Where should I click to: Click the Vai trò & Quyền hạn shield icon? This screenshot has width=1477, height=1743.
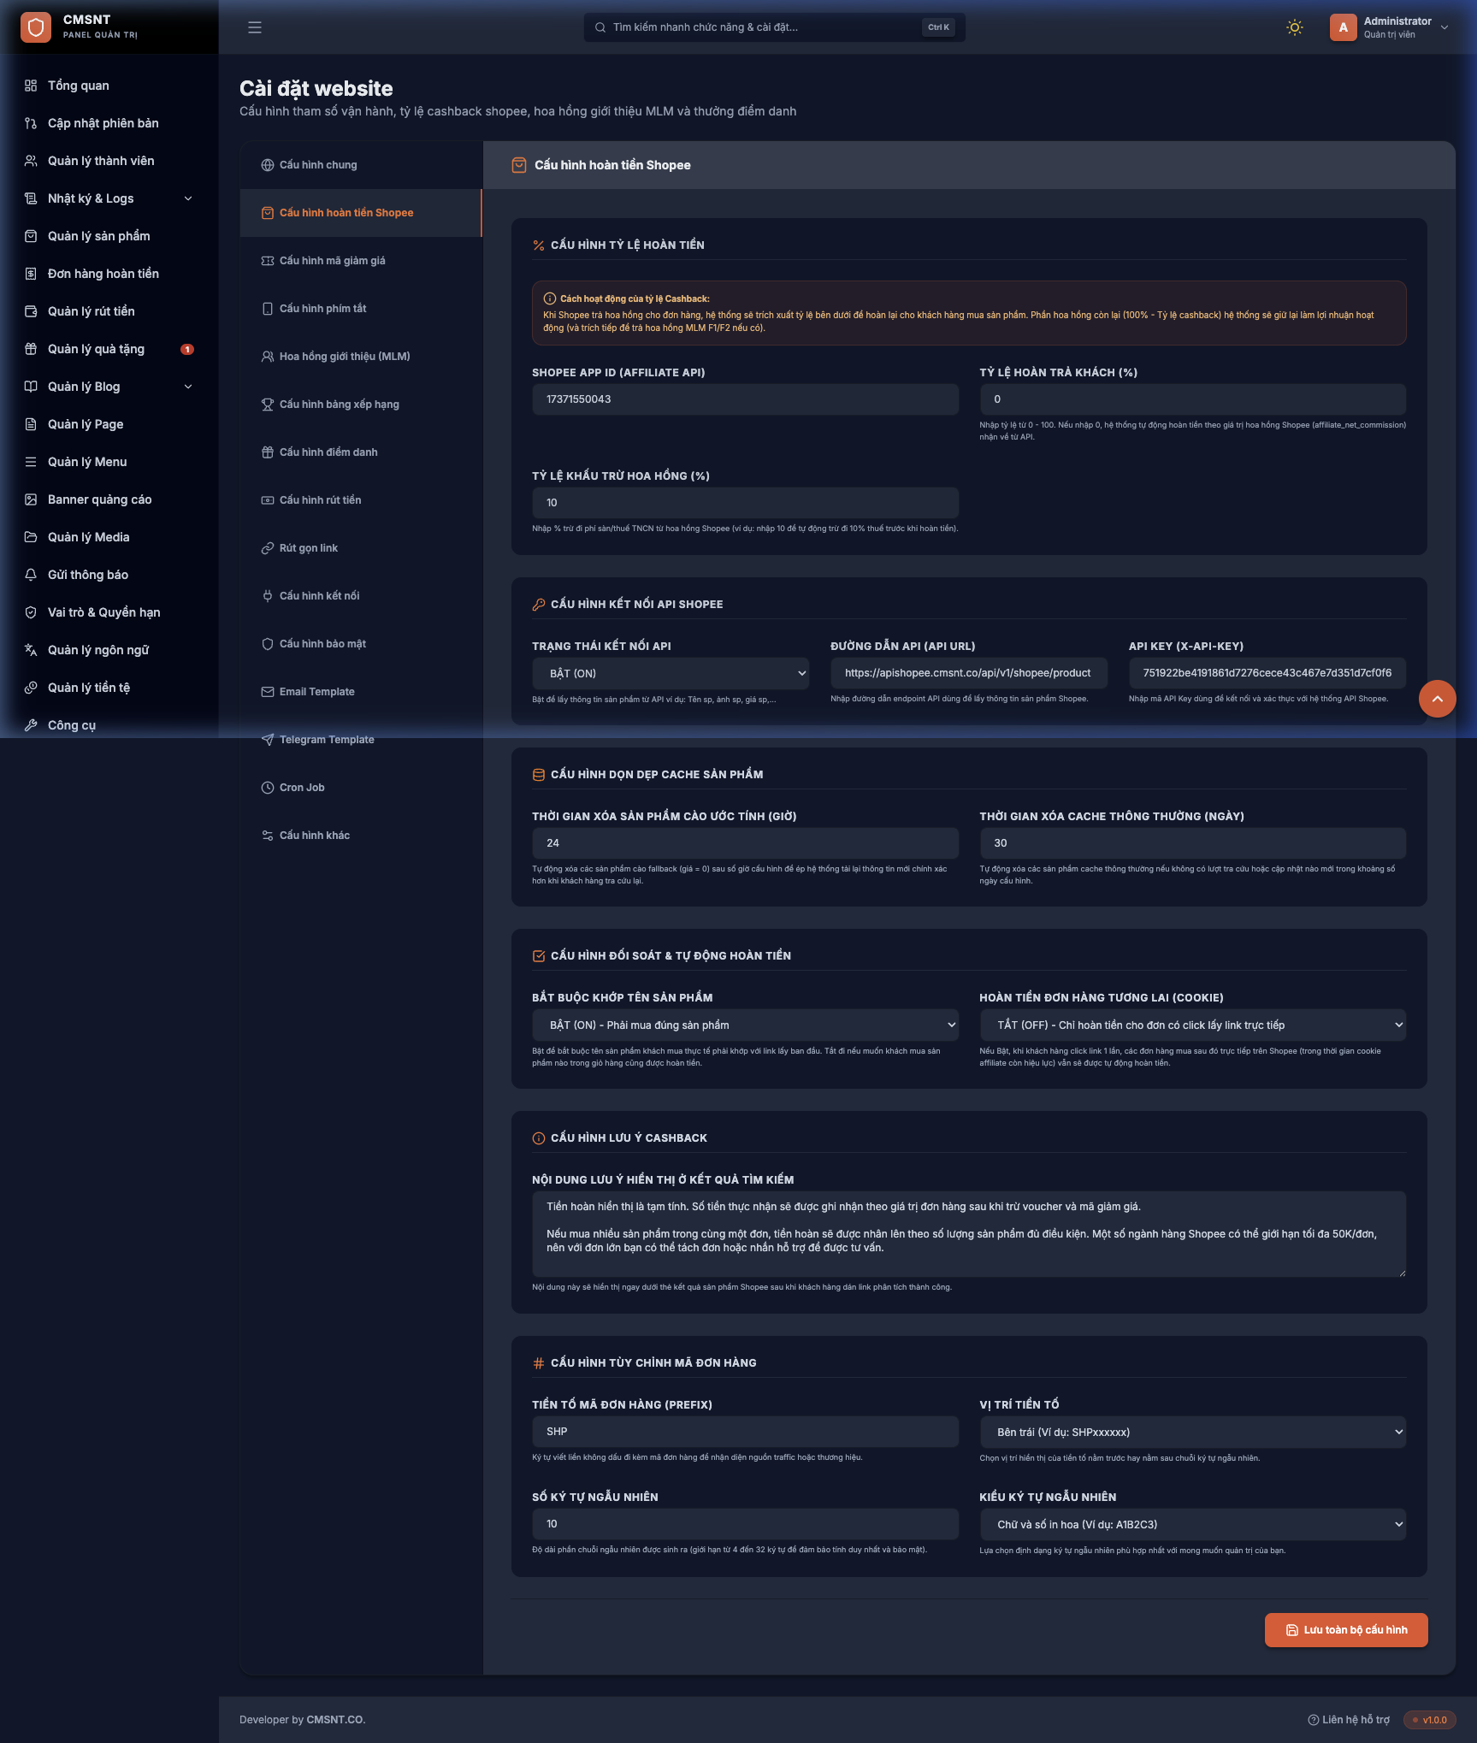click(x=31, y=612)
